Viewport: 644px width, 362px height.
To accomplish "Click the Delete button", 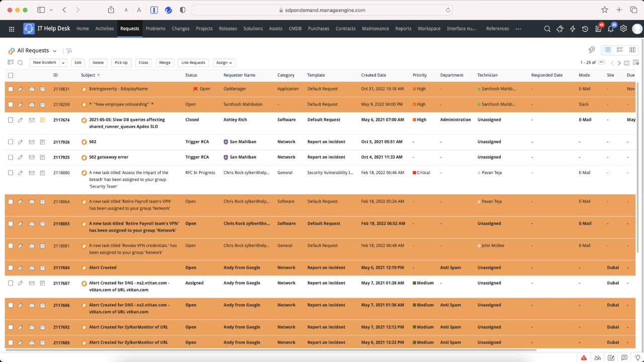I will (x=98, y=63).
